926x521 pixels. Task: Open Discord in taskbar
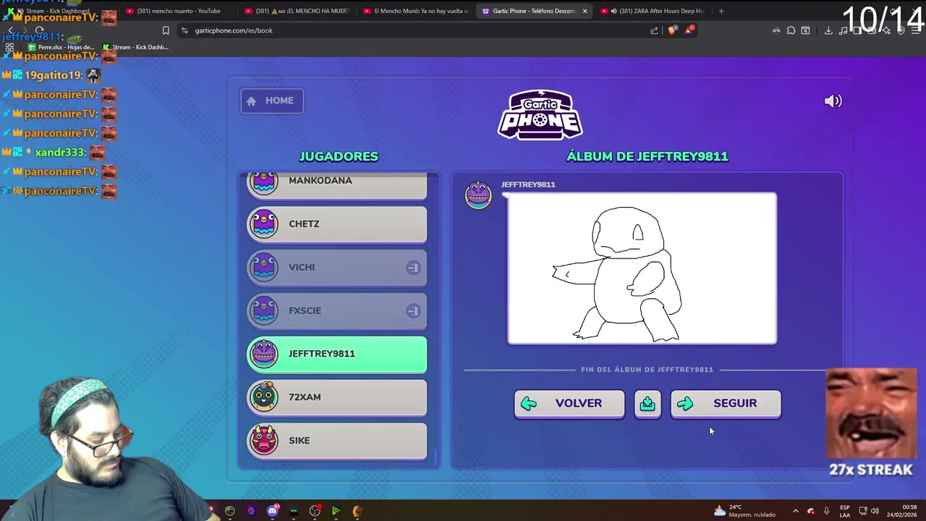[273, 511]
